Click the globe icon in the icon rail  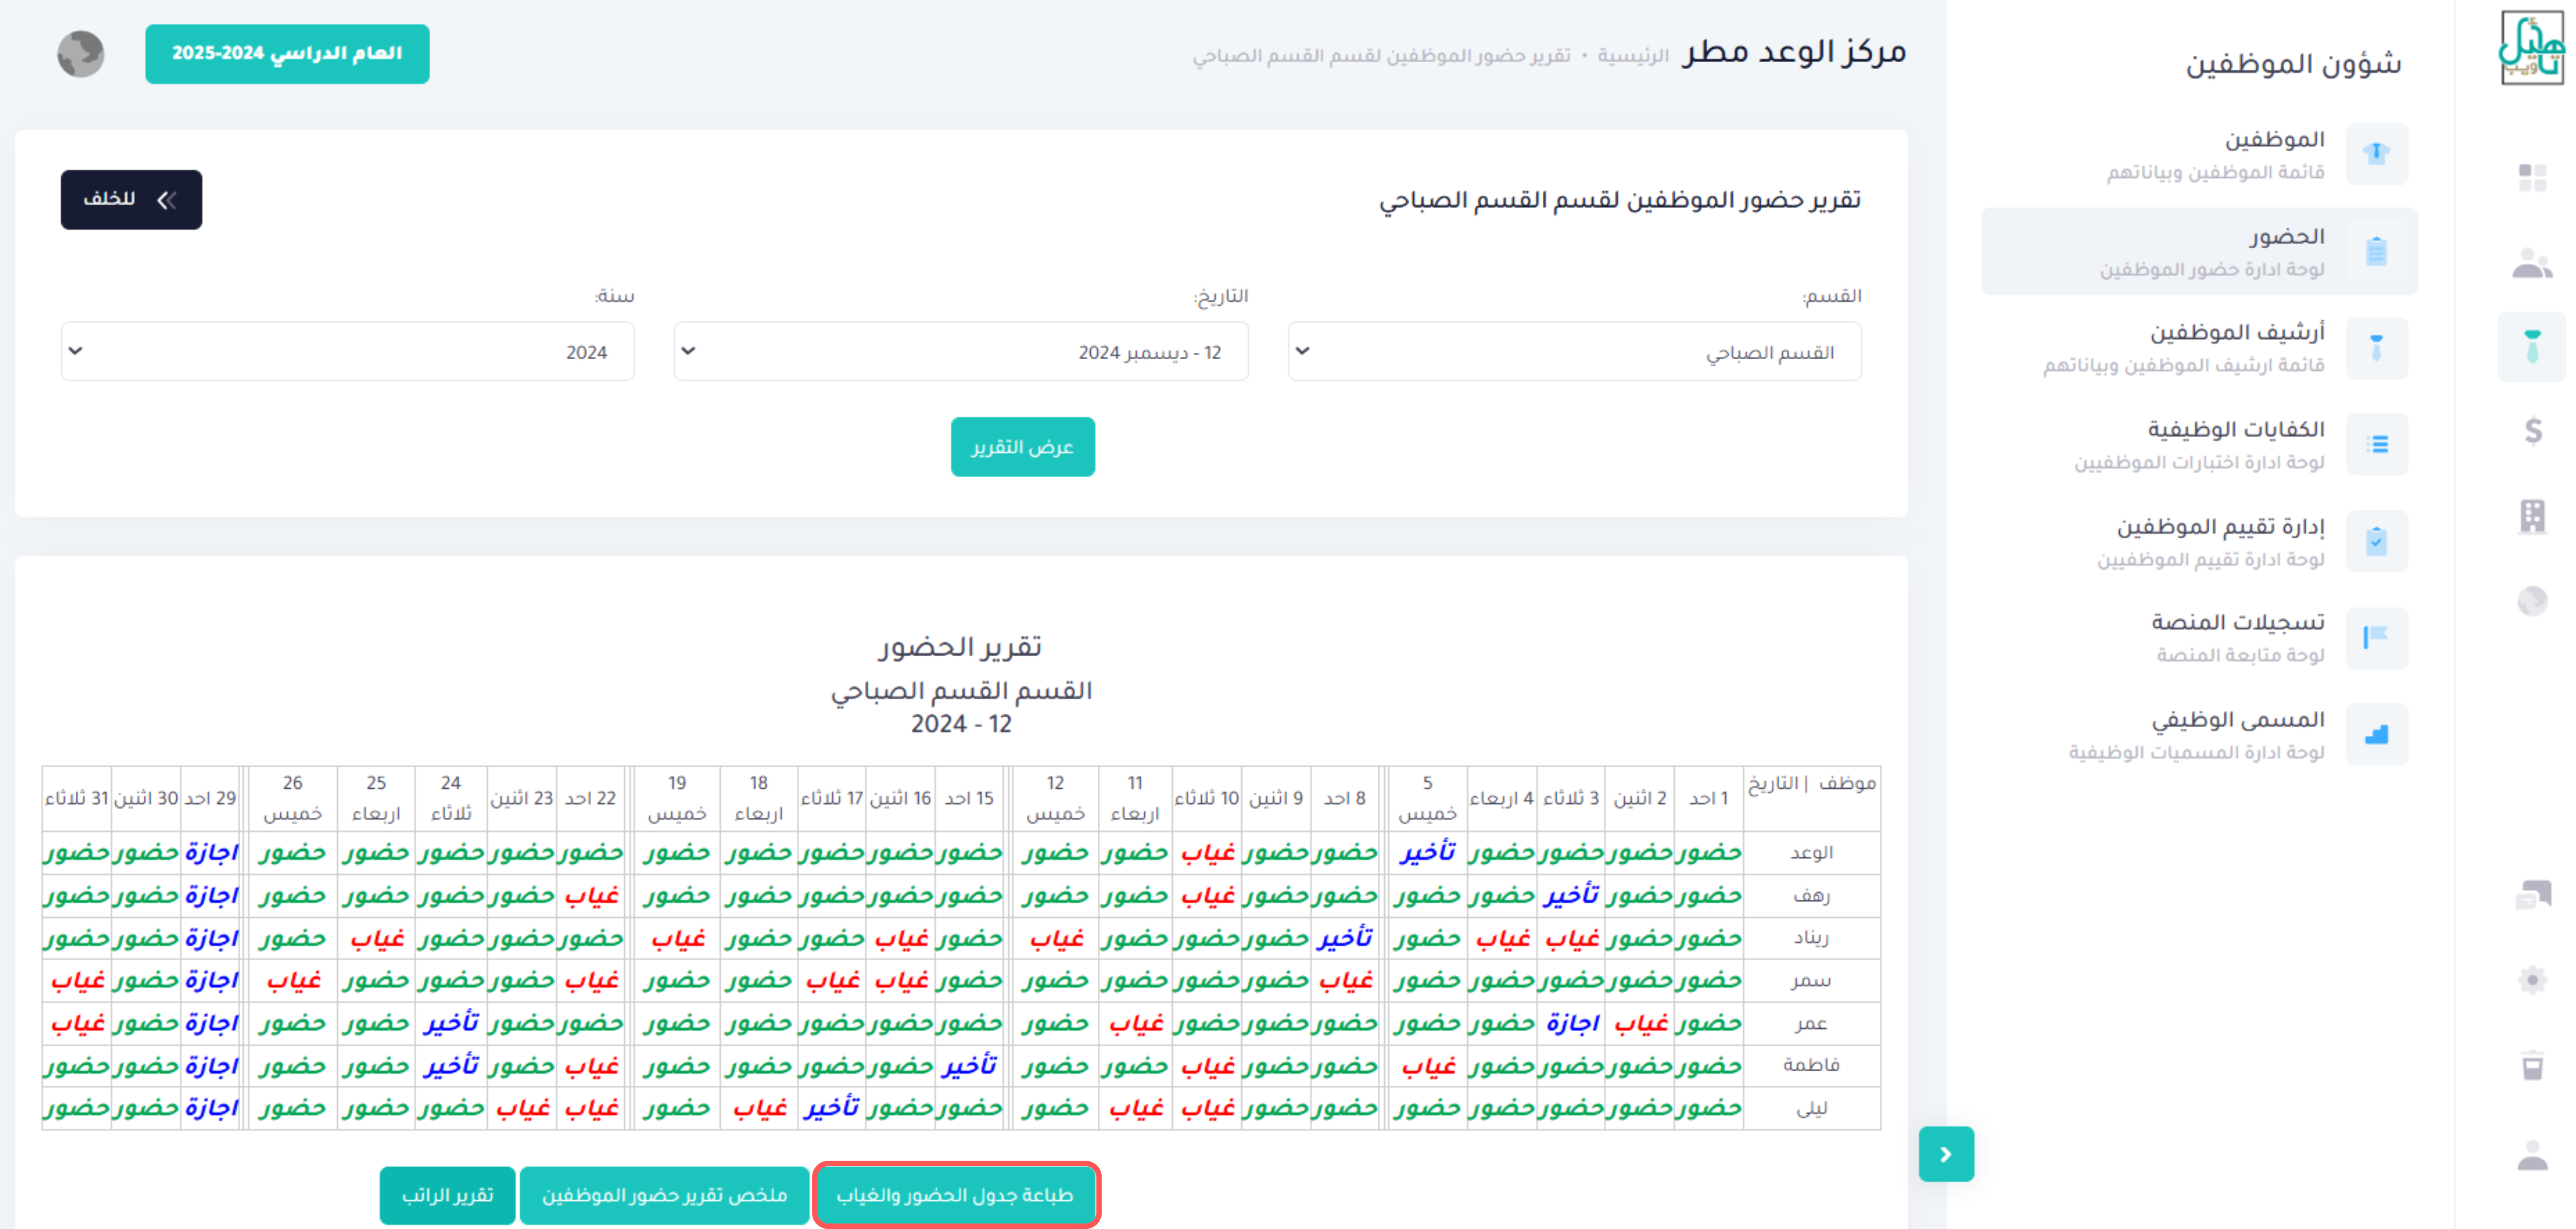(2532, 601)
